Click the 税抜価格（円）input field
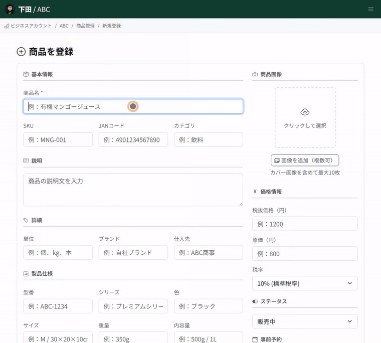 305,224
